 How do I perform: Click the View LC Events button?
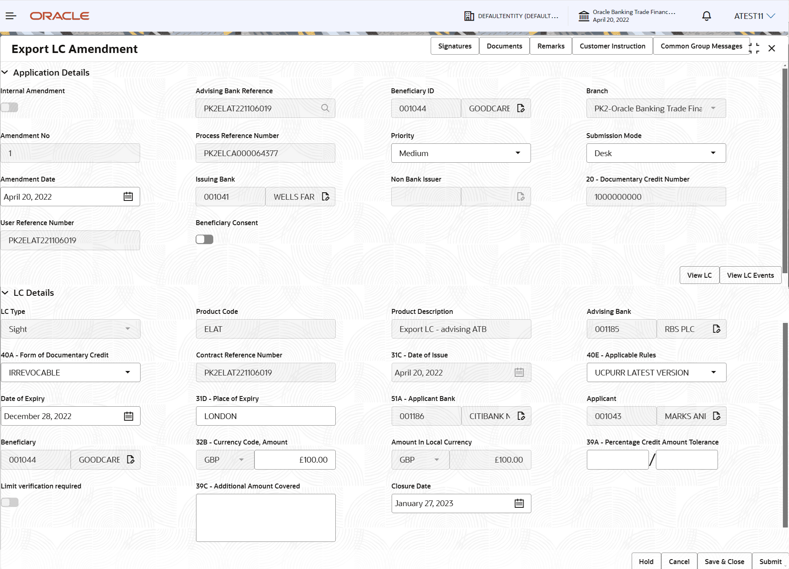pos(750,275)
